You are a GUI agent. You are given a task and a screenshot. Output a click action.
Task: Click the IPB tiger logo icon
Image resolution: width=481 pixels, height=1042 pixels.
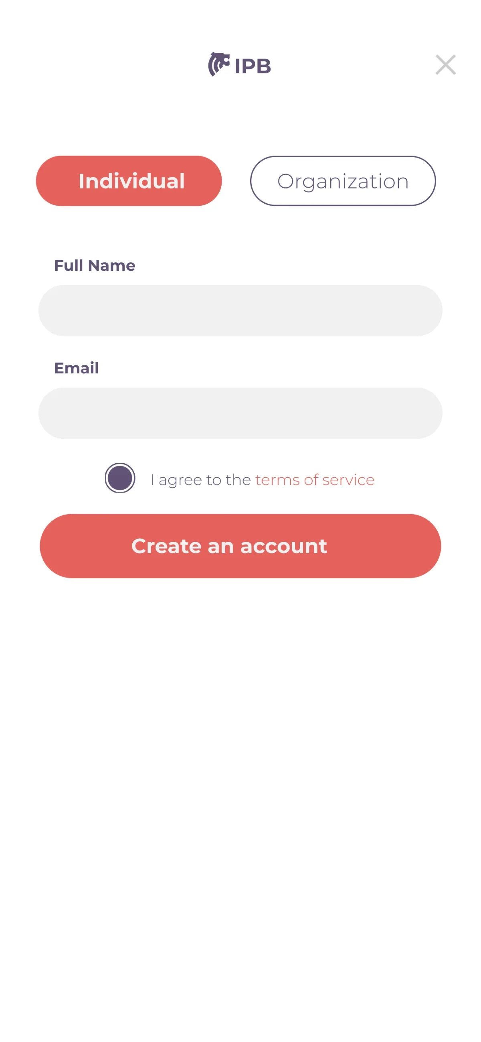219,64
